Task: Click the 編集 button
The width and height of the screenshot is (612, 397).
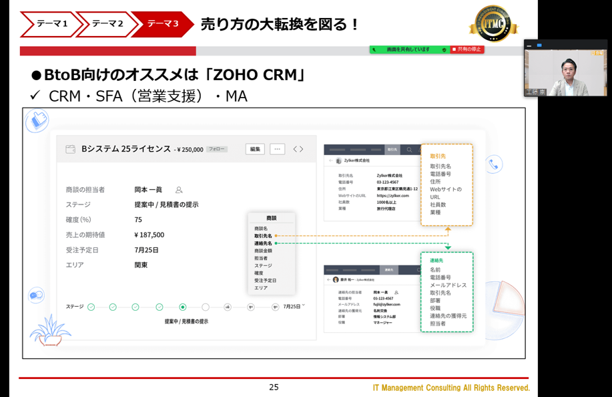Action: pyautogui.click(x=255, y=149)
